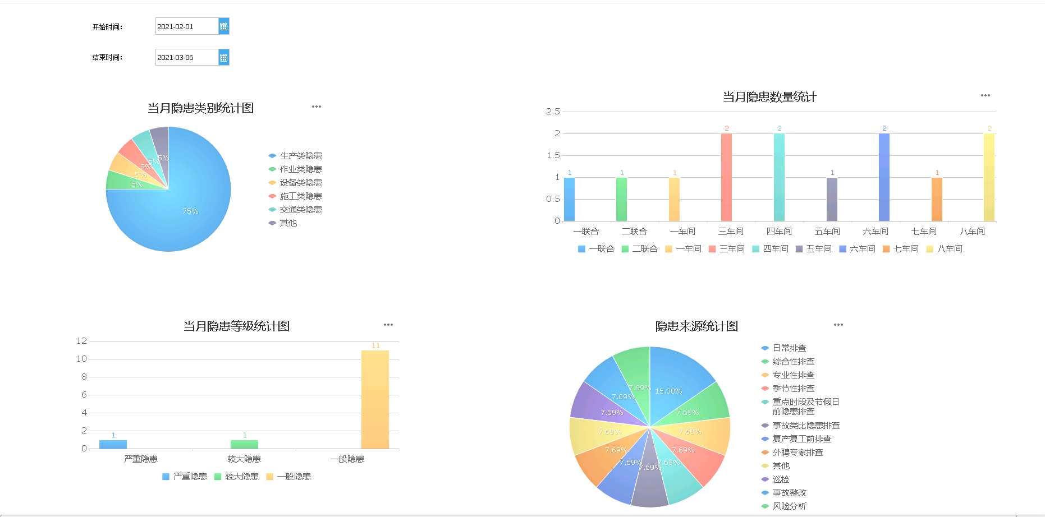Toggle 二联合 legend under quantity chart
The height and width of the screenshot is (517, 1045).
[x=640, y=249]
